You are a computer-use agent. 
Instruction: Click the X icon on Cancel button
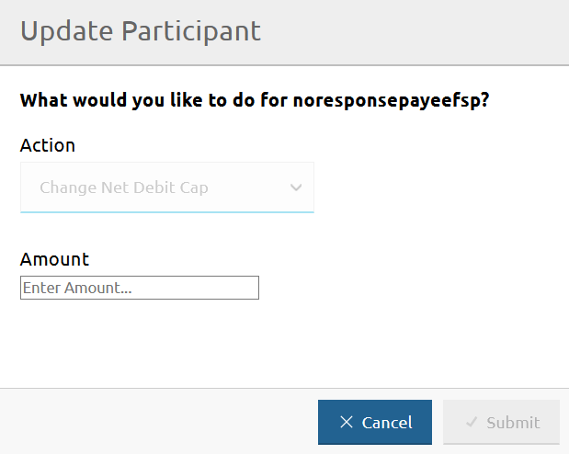point(347,423)
